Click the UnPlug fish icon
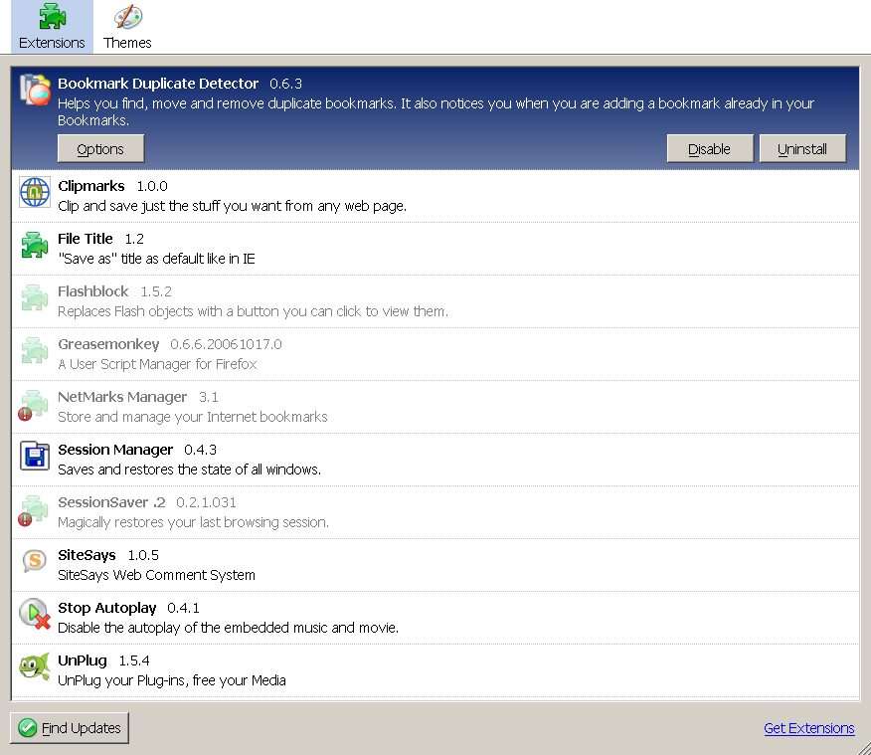 [x=35, y=666]
